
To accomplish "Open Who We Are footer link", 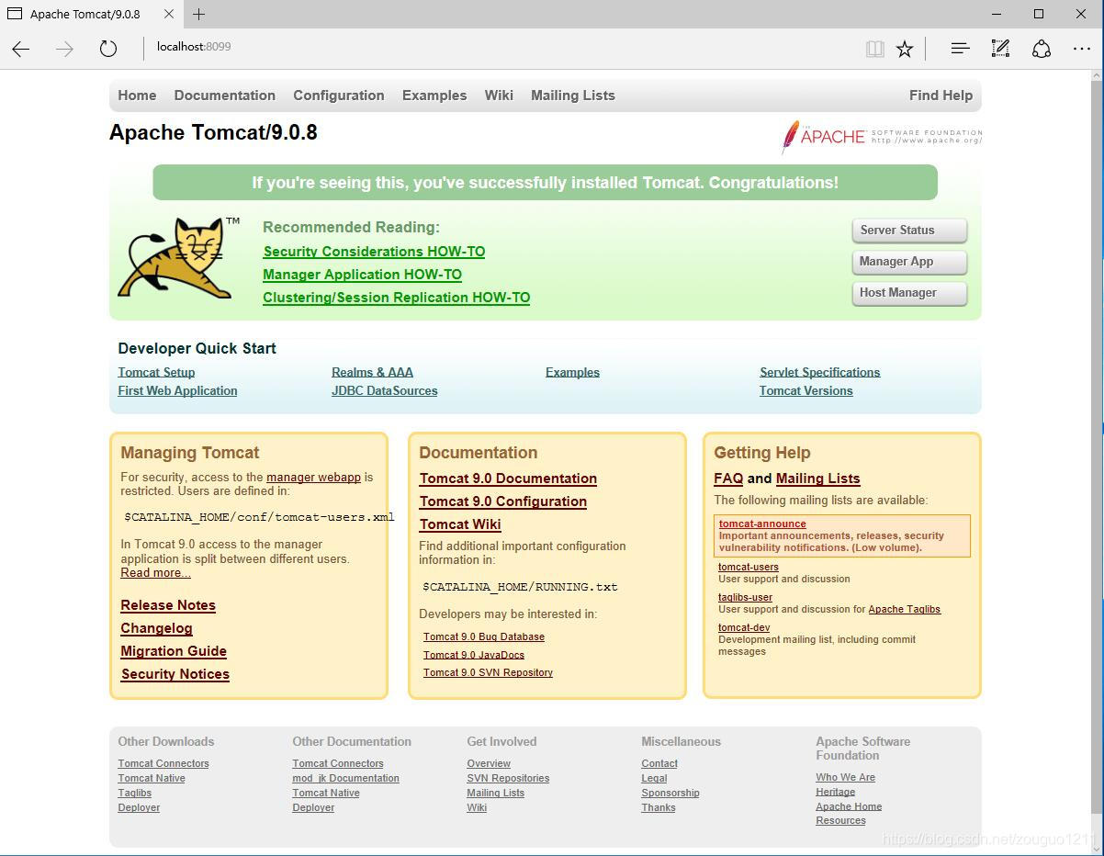I will 845,777.
